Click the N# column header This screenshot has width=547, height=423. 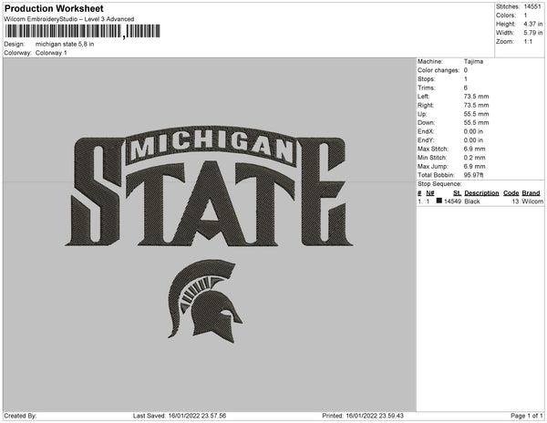pos(430,193)
